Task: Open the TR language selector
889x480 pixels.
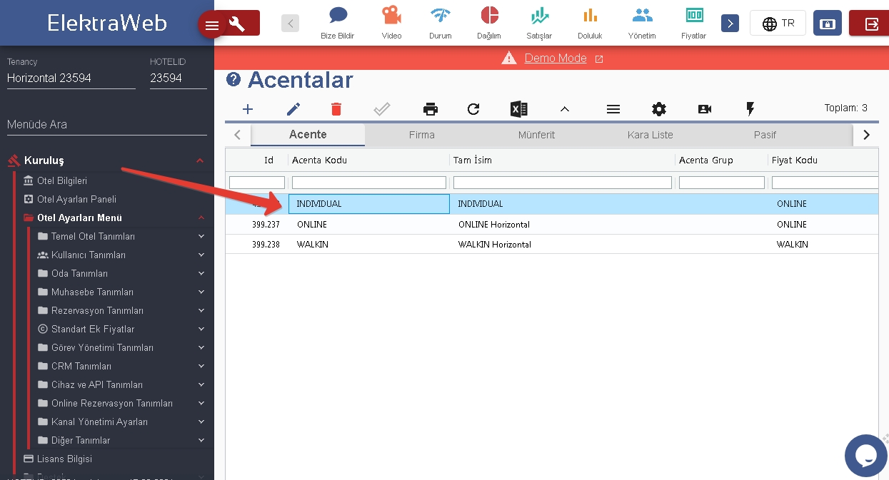Action: pyautogui.click(x=778, y=24)
